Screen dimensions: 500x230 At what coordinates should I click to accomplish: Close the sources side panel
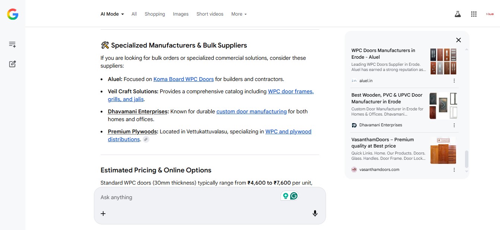(x=459, y=40)
